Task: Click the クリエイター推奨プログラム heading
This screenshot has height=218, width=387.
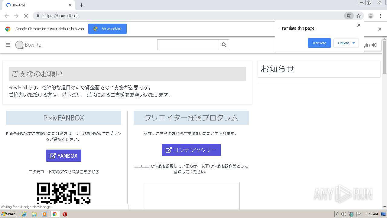Action: click(191, 118)
